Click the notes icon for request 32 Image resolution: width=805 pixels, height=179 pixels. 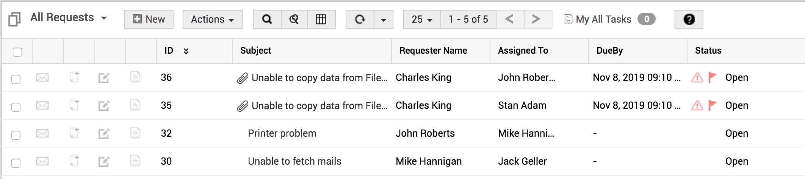135,133
